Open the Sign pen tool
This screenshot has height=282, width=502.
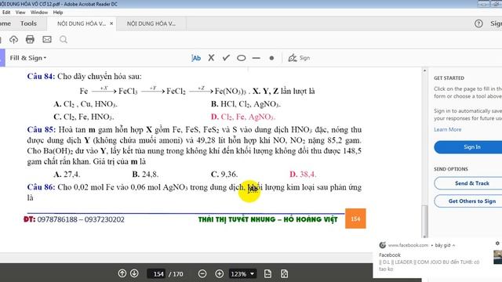299,58
